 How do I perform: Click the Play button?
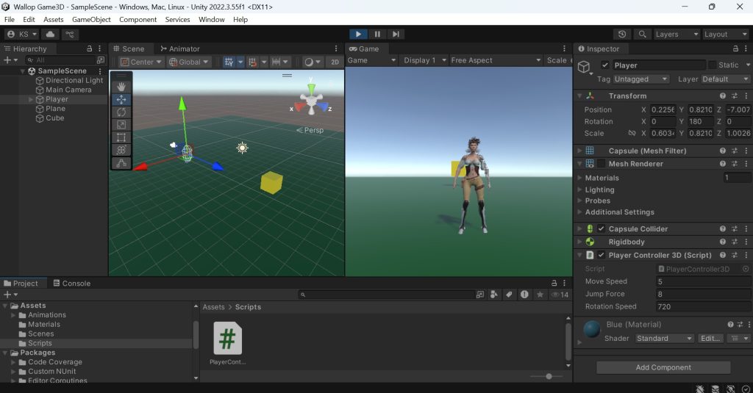click(358, 34)
